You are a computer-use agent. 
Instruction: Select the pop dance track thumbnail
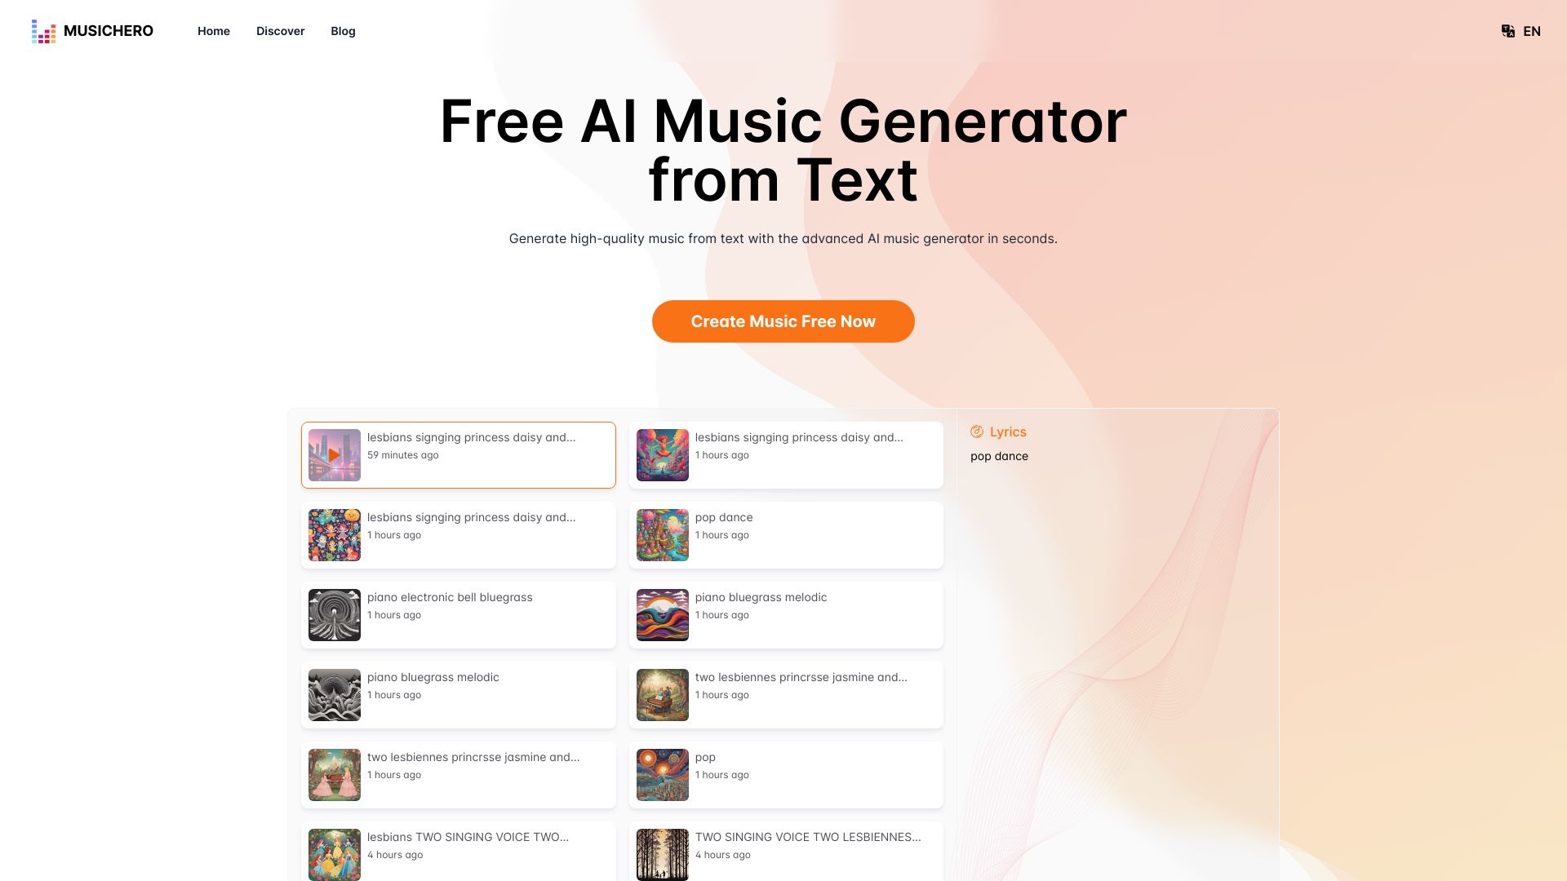tap(661, 534)
